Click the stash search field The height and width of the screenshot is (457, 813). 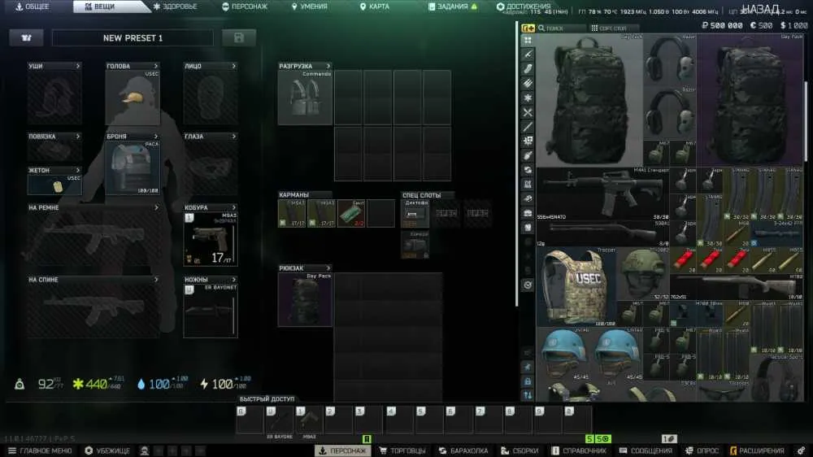click(x=561, y=28)
